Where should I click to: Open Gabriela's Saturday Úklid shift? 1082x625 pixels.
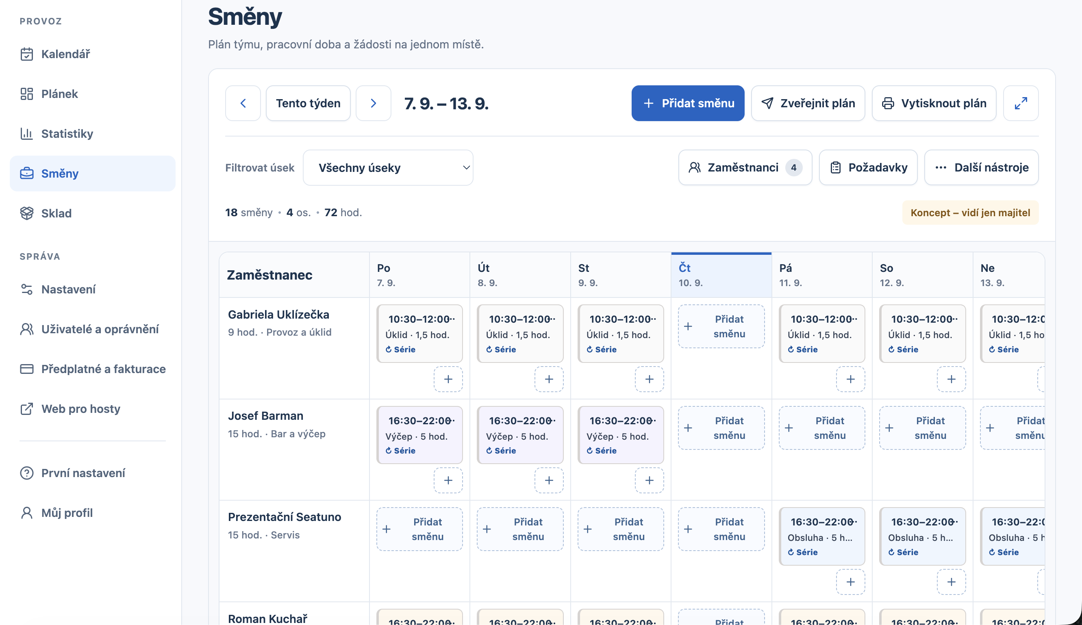coord(922,334)
